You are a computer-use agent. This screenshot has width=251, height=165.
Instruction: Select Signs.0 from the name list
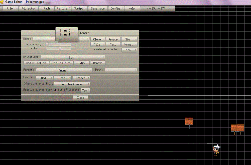(65, 30)
